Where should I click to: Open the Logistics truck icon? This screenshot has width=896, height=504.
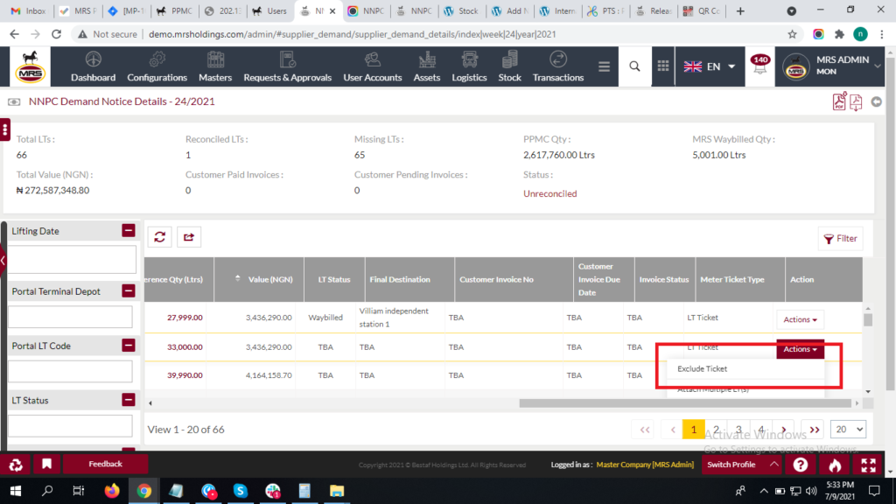(x=469, y=59)
